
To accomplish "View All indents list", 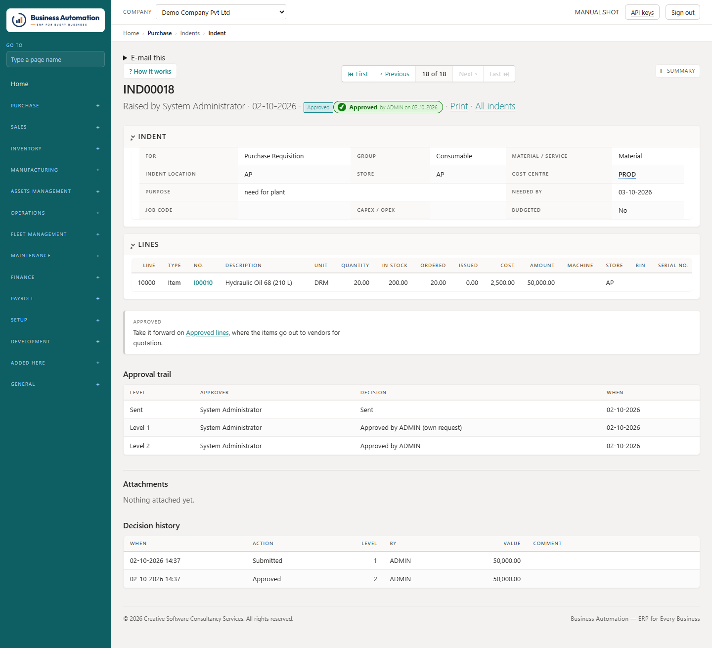I will click(x=495, y=106).
